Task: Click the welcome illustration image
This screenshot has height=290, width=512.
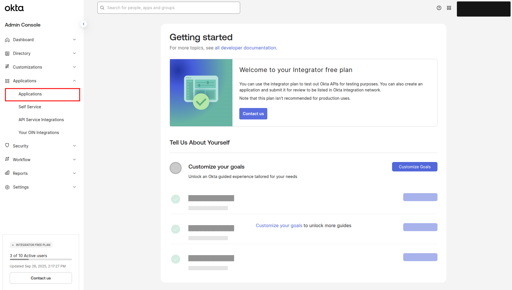Action: point(201,93)
